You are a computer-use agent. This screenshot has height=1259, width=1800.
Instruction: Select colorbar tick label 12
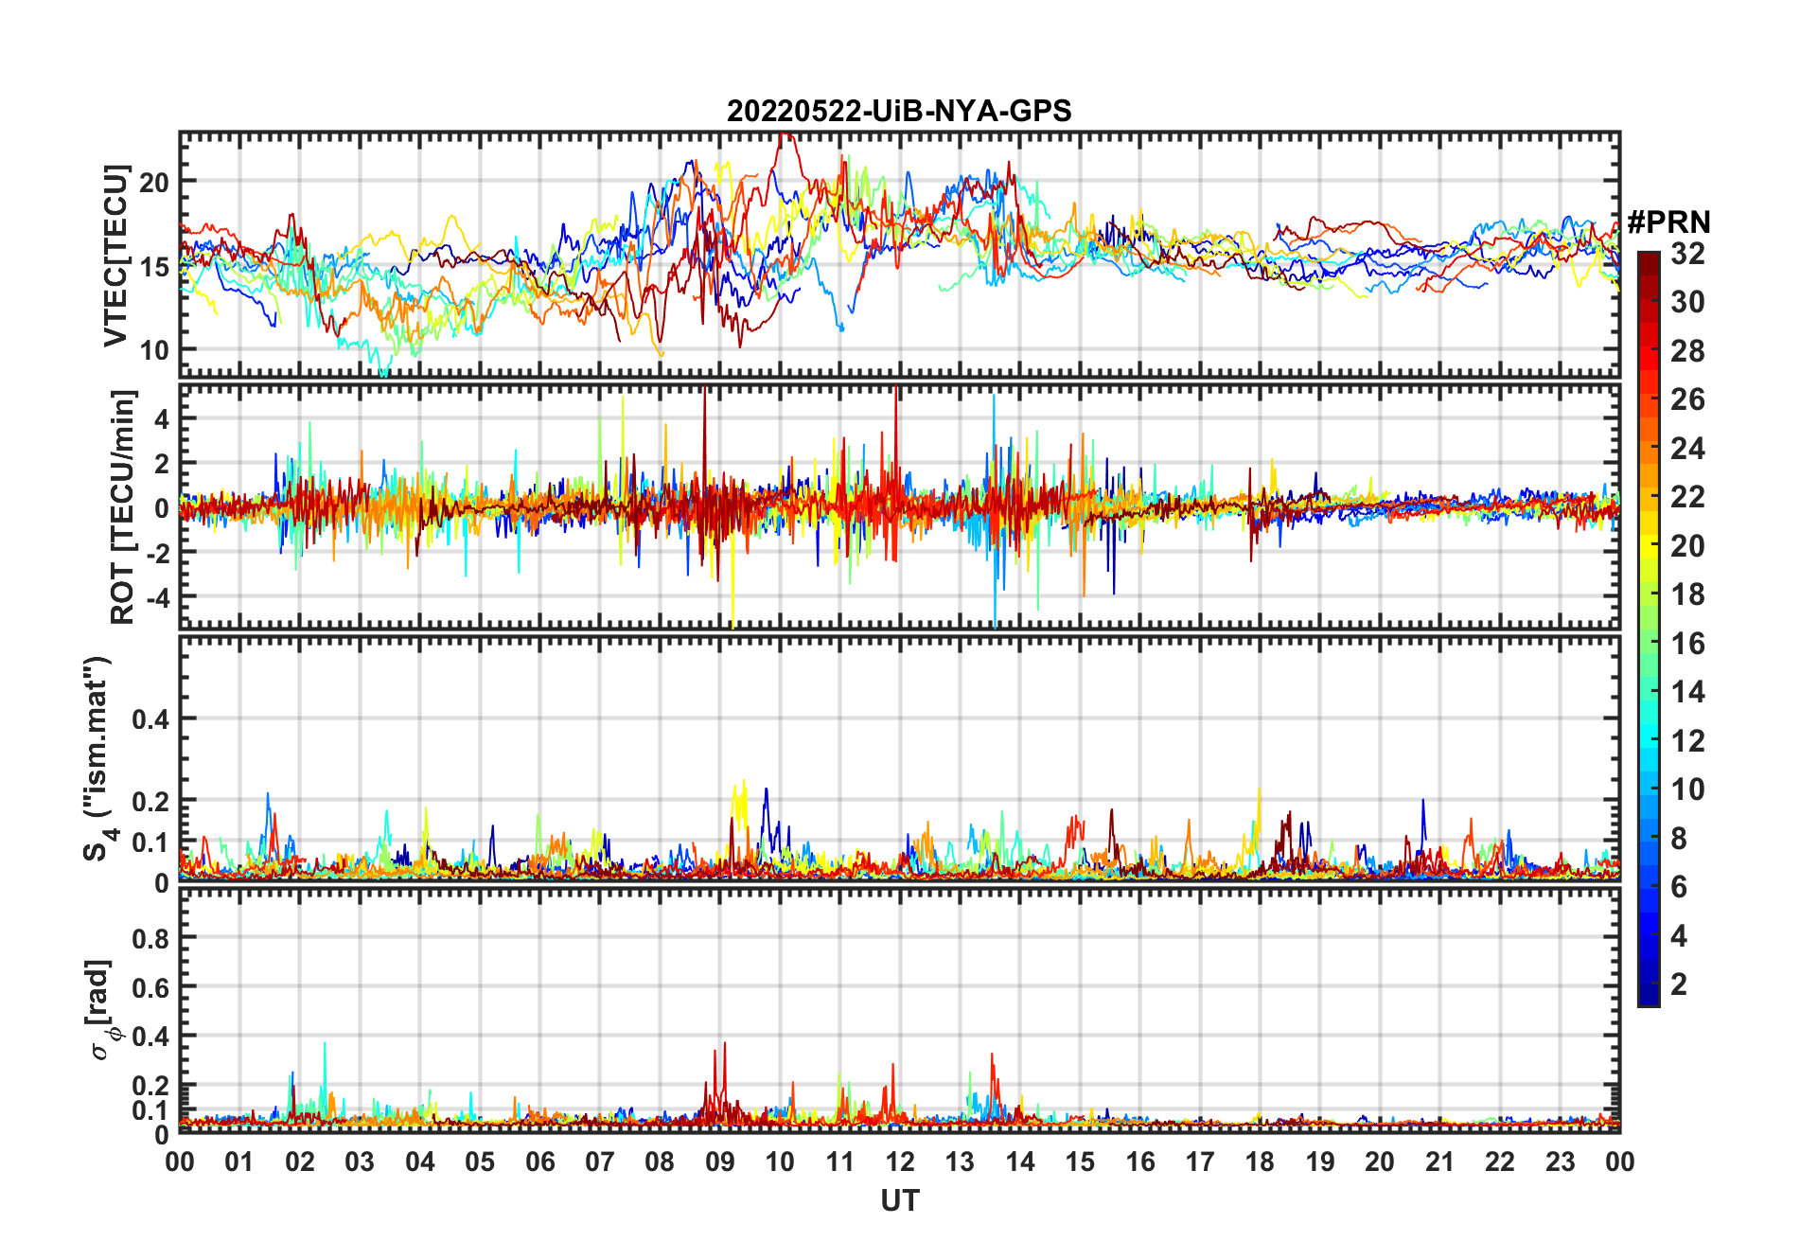1687,740
